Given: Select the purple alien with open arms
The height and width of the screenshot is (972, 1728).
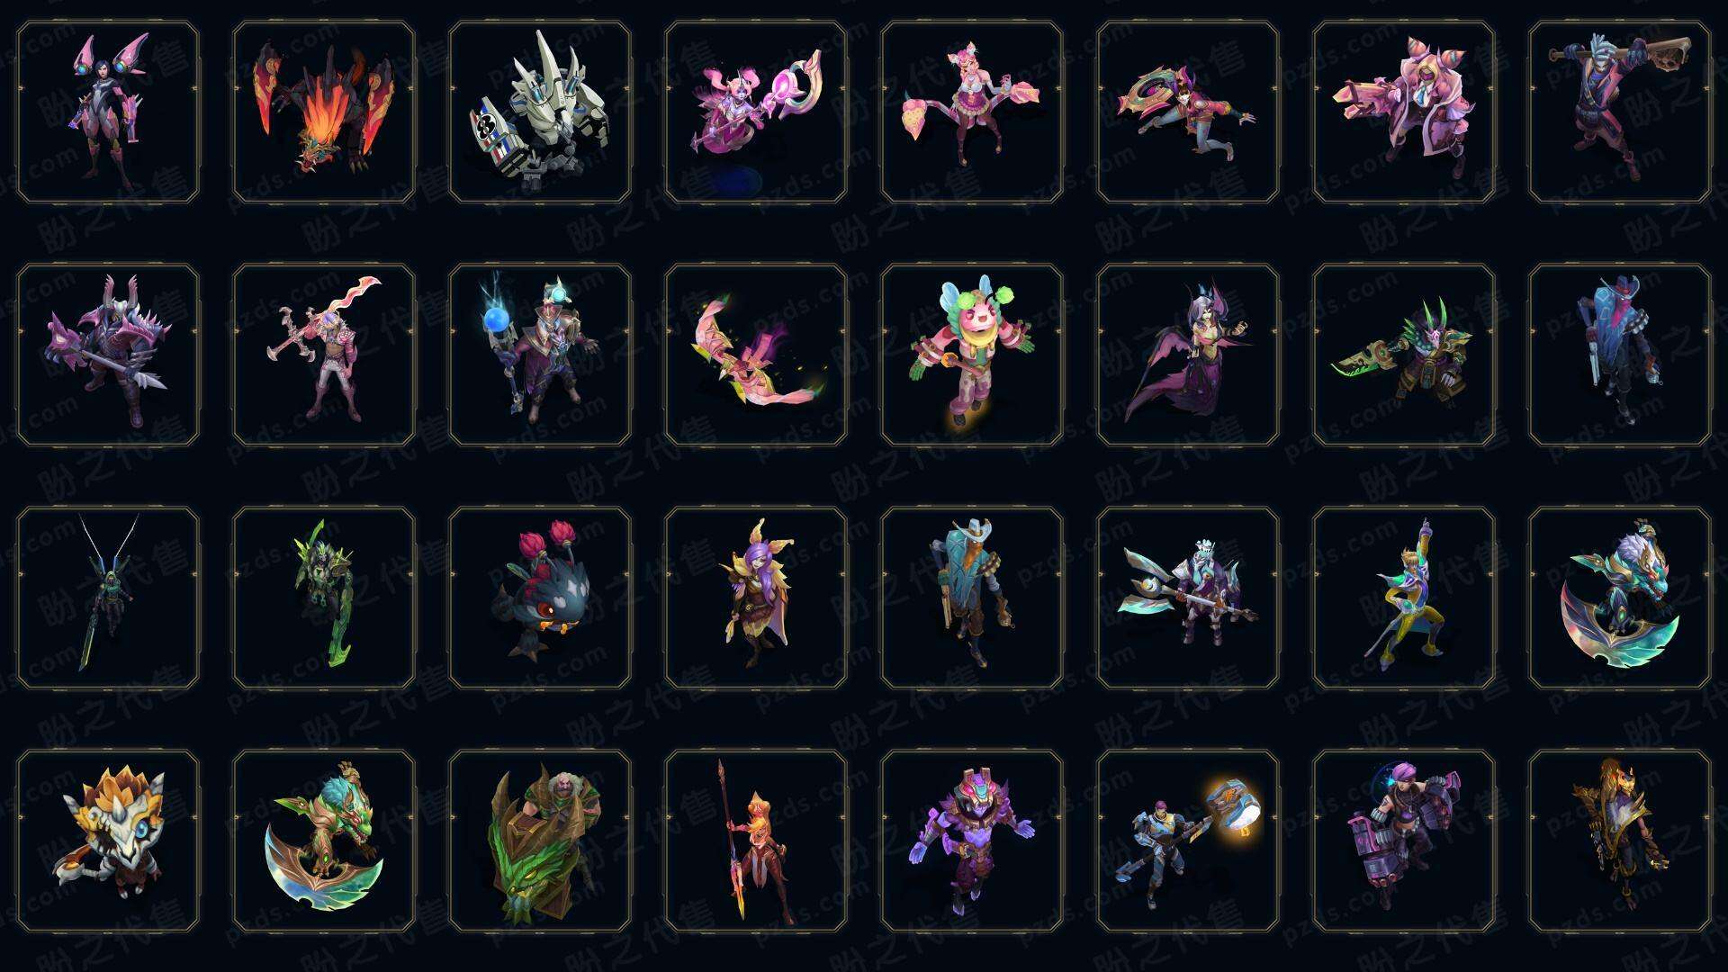Looking at the screenshot, I should click(972, 841).
